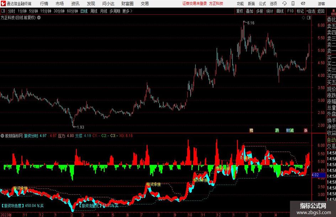Image resolution: width=336 pixels, height=217 pixels.
Task: Open the 发现 menu
Action: [91, 4]
